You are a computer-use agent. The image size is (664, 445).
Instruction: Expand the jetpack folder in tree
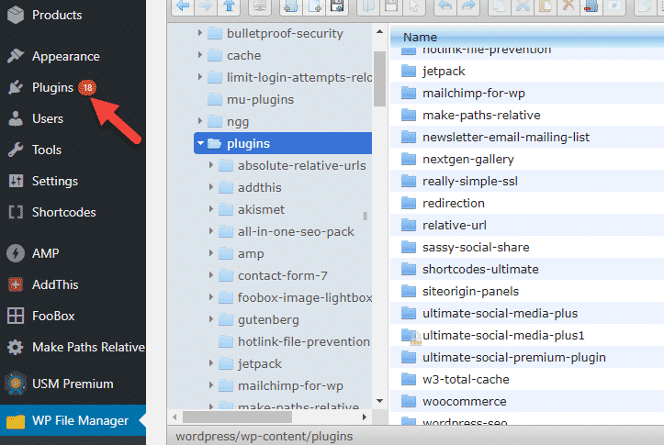tap(211, 363)
